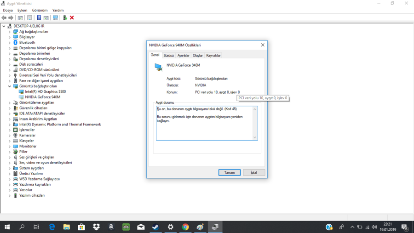Expand the İşlemciler category
This screenshot has width=414, height=233.
tap(10, 130)
